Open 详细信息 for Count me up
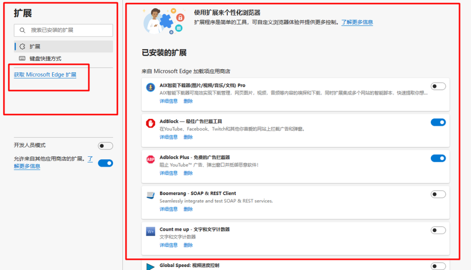 click(x=168, y=245)
